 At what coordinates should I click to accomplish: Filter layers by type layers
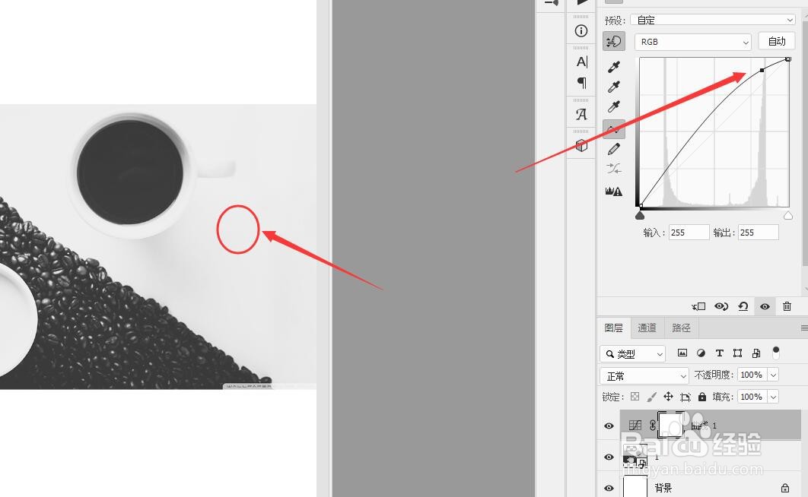point(720,353)
